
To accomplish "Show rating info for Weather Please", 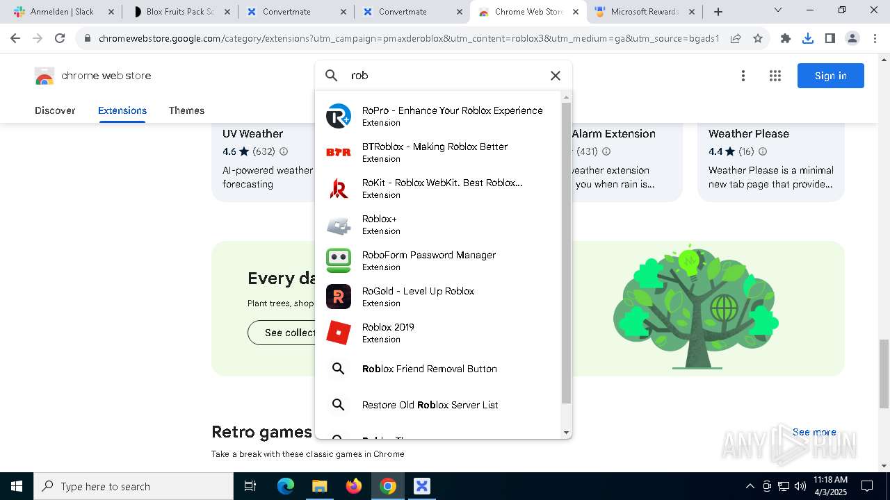I will (x=763, y=151).
